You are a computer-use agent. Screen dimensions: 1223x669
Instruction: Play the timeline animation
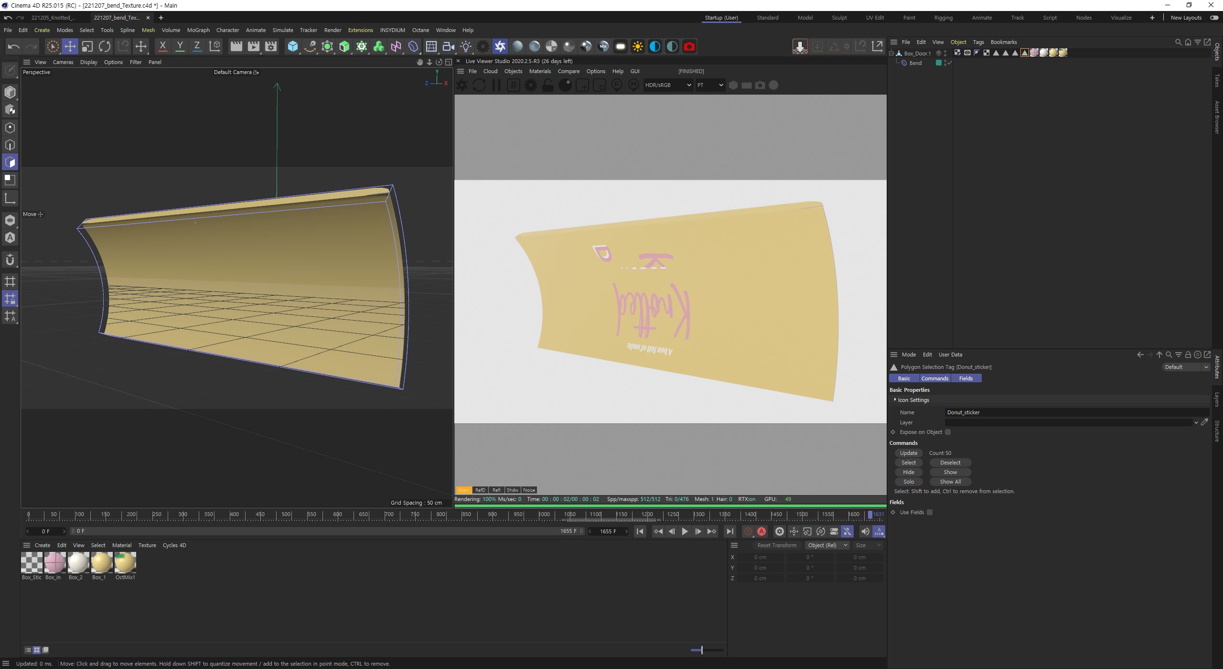(685, 531)
